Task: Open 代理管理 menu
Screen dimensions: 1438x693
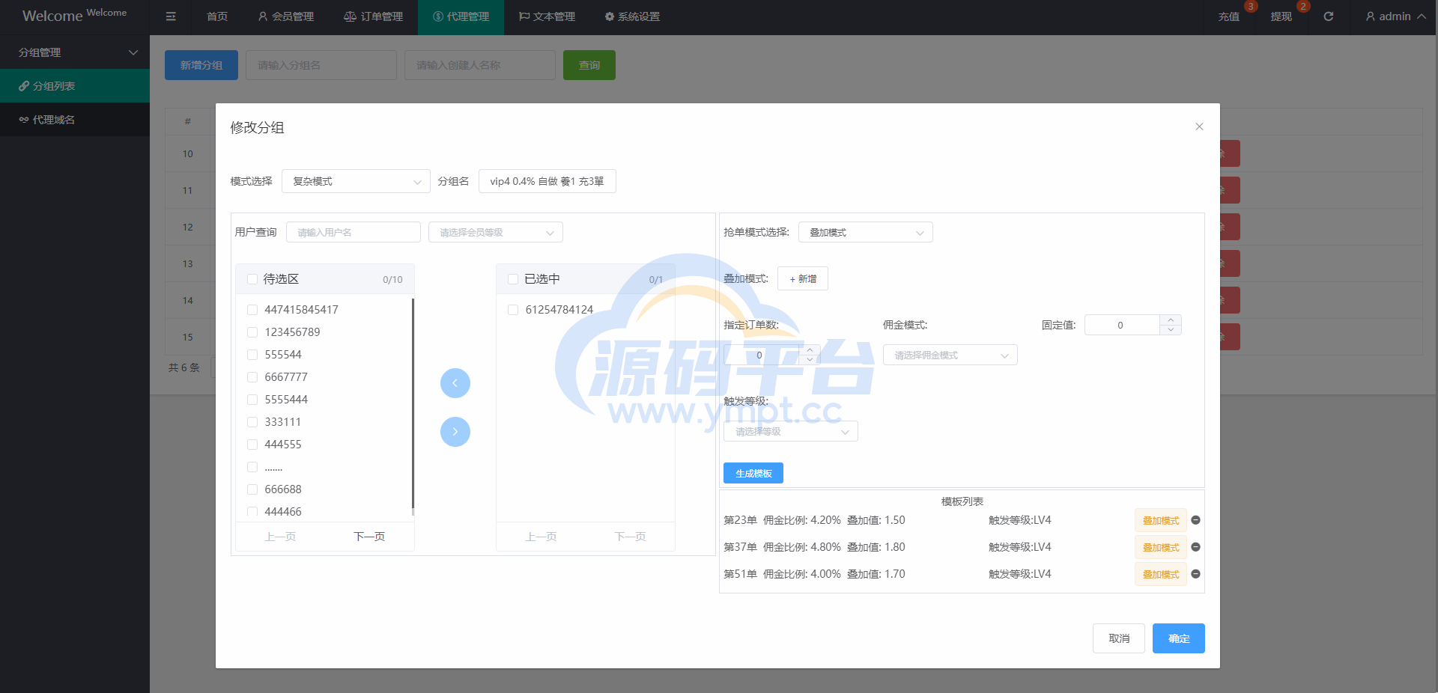Action: (461, 16)
